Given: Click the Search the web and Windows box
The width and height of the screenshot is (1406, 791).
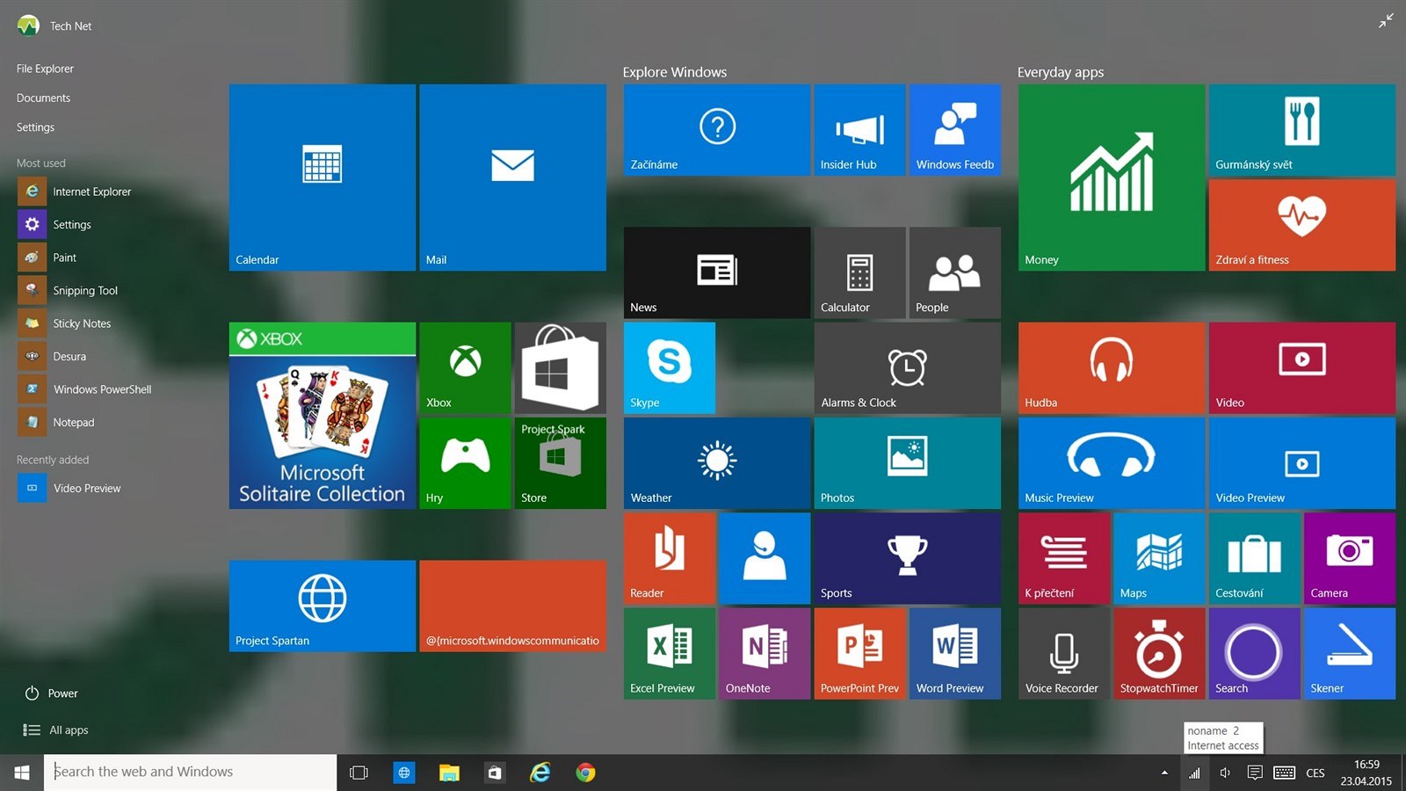Looking at the screenshot, I should (190, 772).
